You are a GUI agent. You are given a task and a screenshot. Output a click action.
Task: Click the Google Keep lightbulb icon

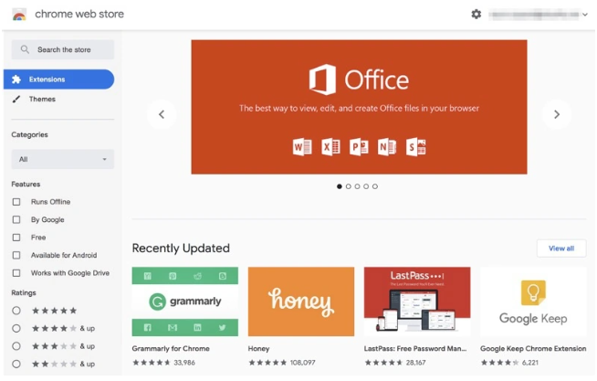point(533,292)
